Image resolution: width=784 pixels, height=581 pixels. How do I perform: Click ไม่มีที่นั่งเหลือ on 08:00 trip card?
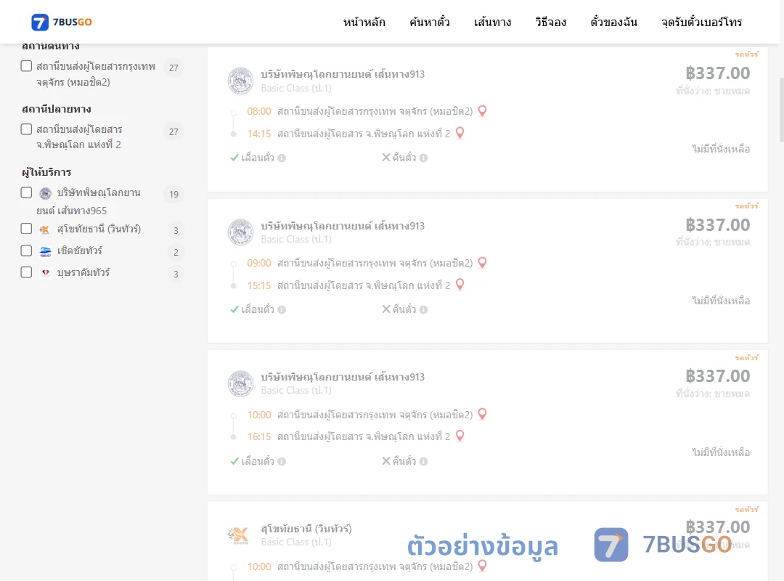pyautogui.click(x=721, y=149)
